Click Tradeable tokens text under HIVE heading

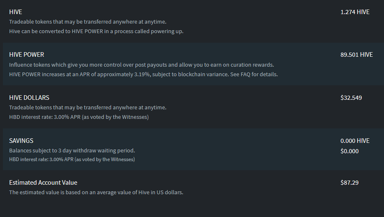88,22
